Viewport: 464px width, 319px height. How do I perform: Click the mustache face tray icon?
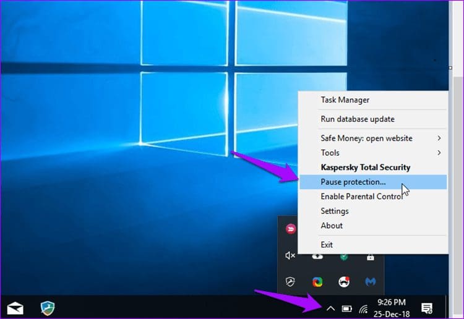click(x=344, y=281)
